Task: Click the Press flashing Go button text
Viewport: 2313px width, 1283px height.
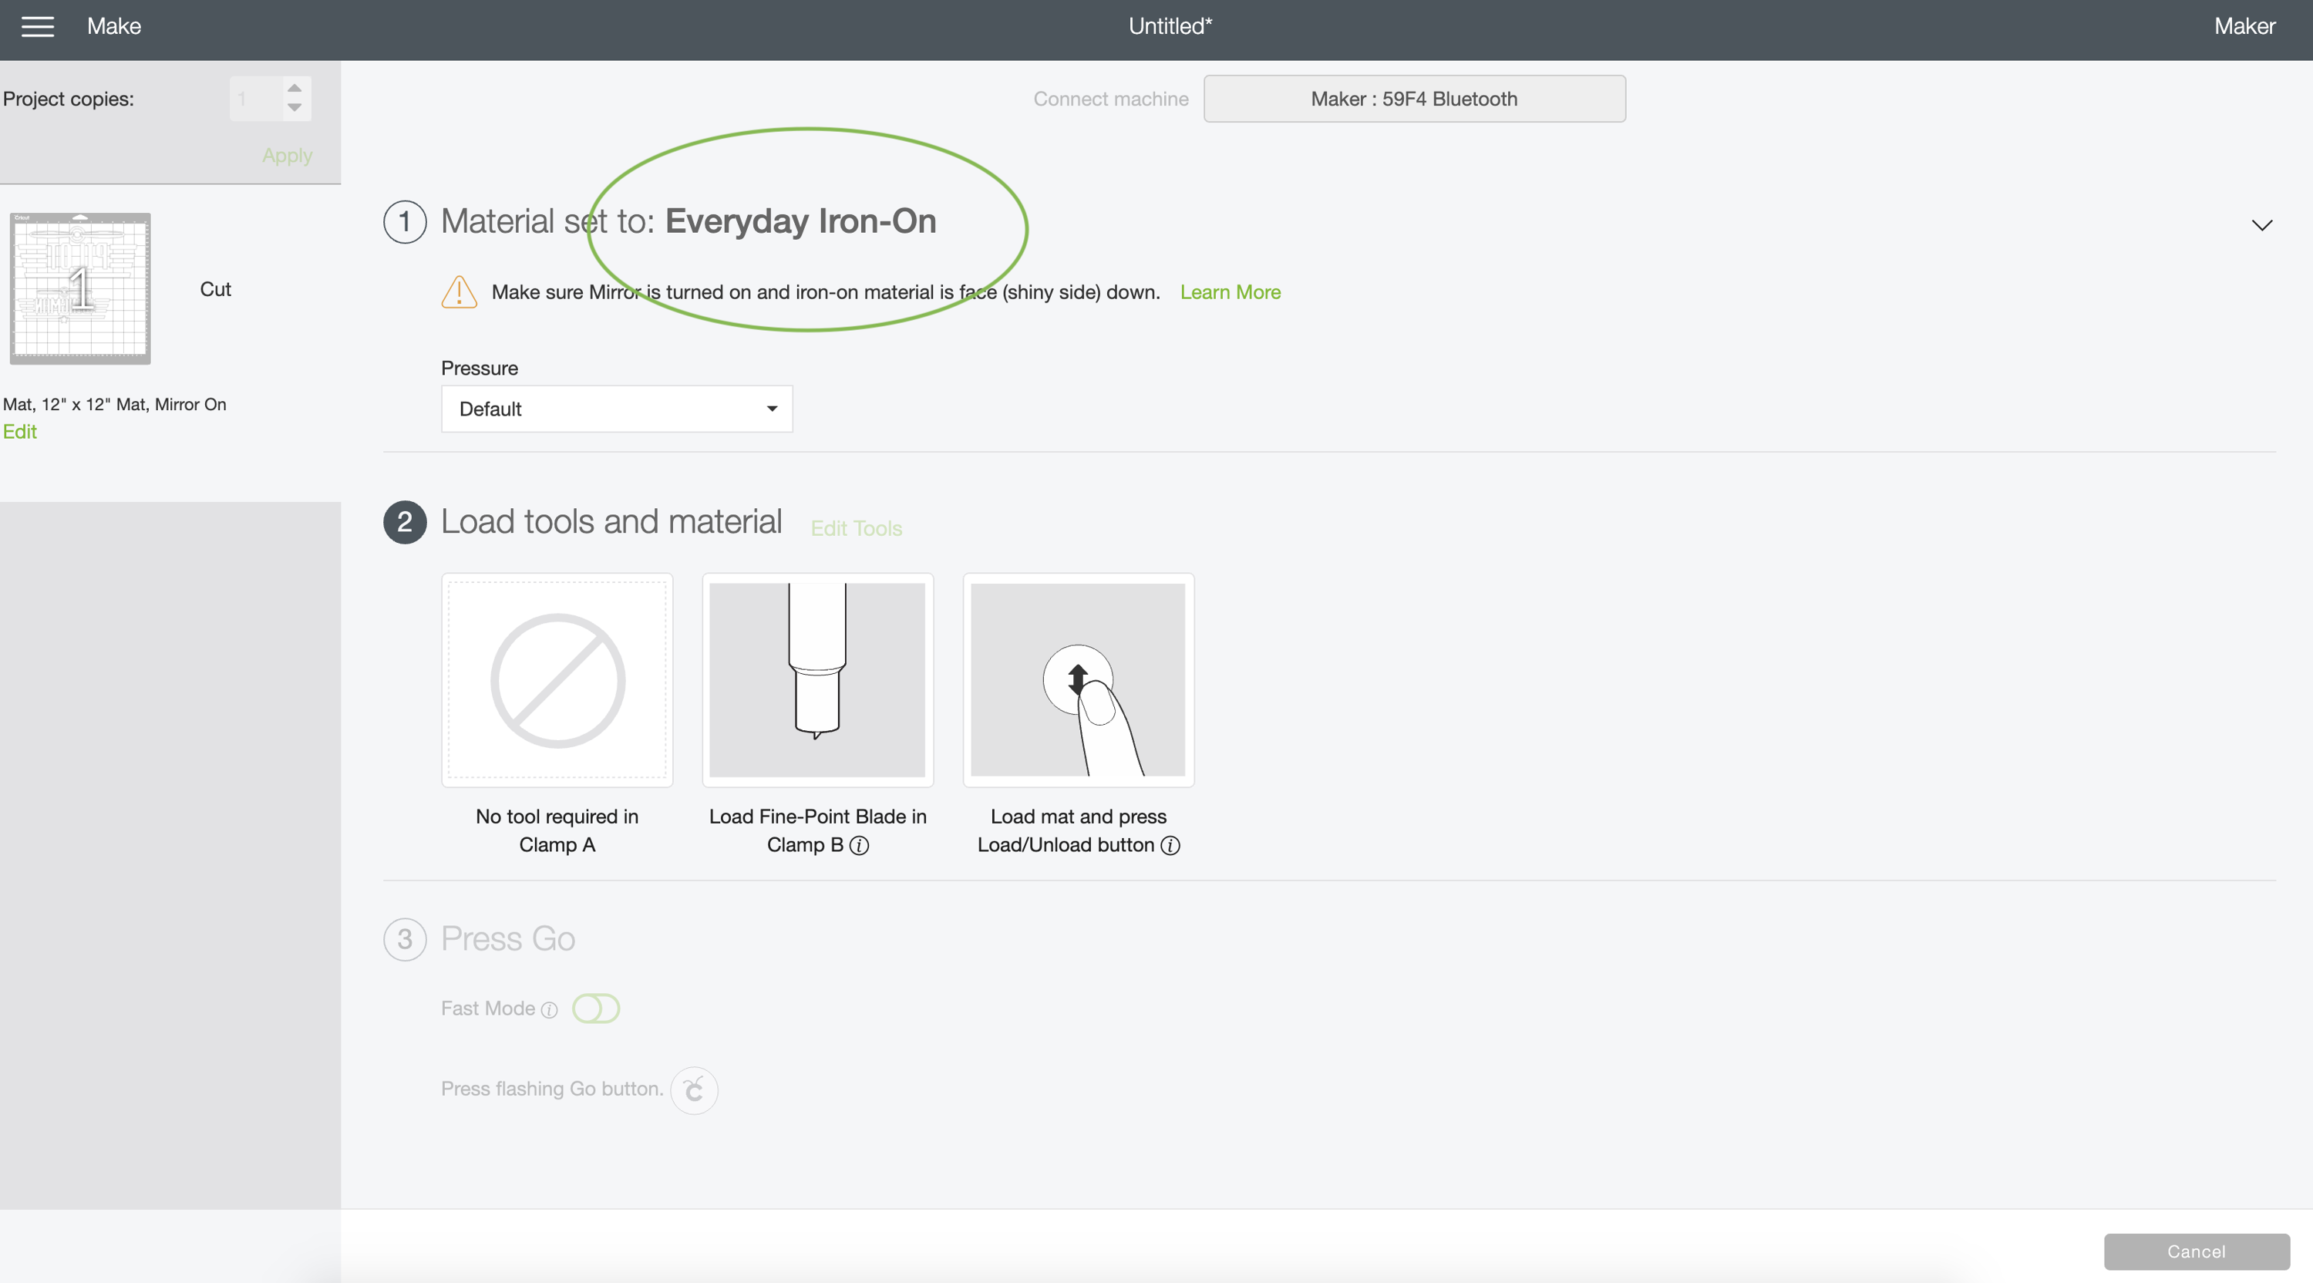Action: click(551, 1088)
